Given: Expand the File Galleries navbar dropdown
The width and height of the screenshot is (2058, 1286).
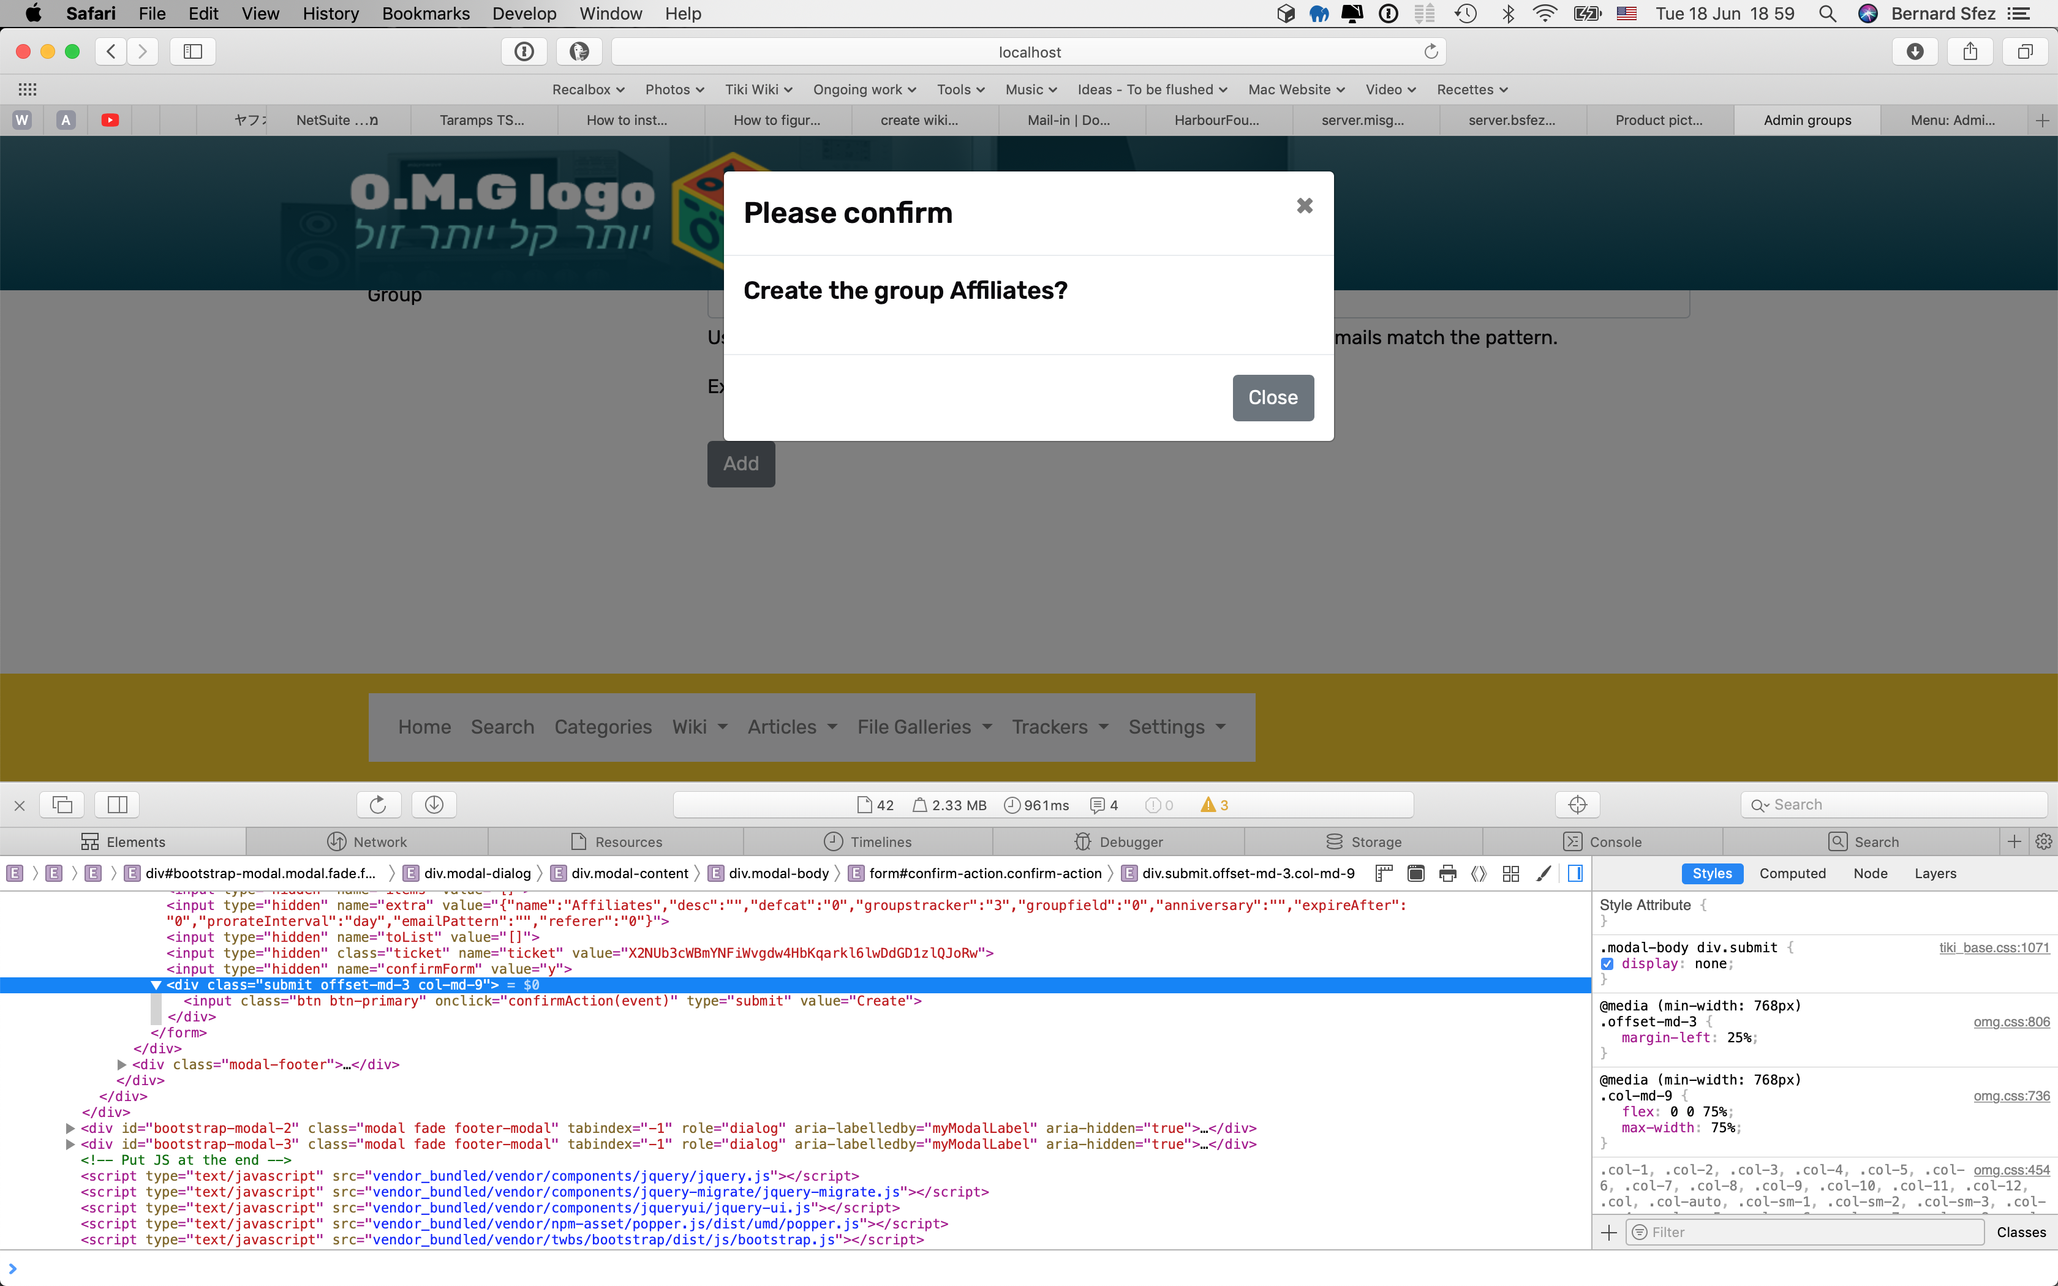Looking at the screenshot, I should 924,728.
